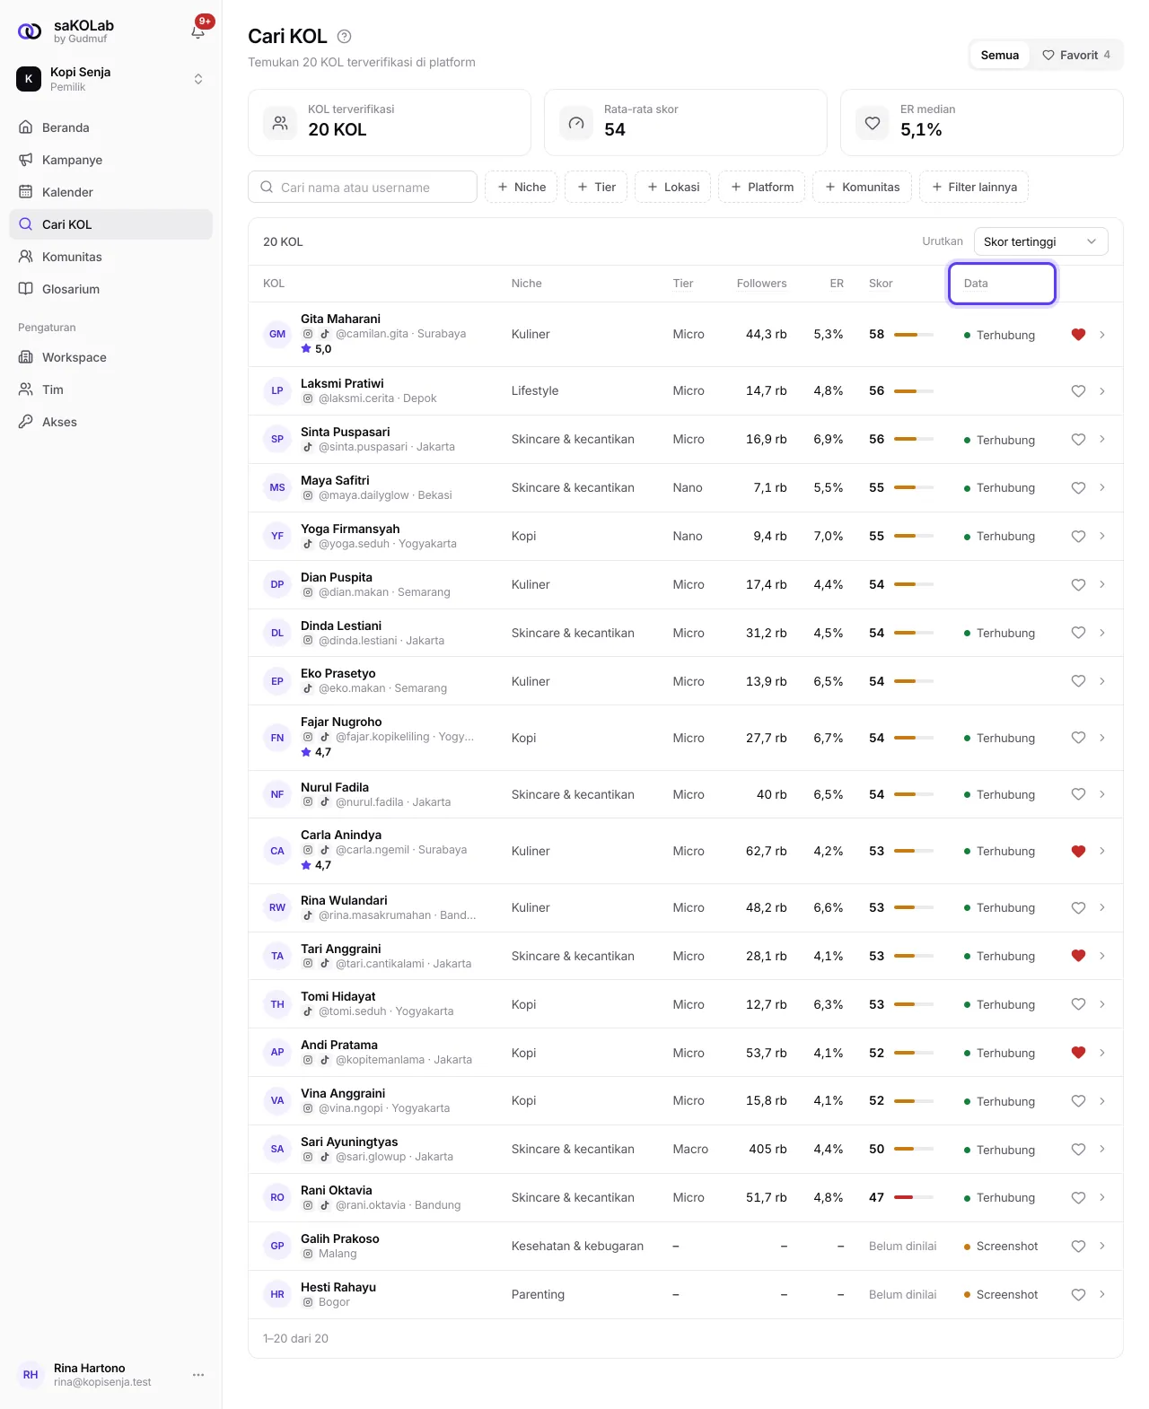Viewport: 1149px width, 1409px height.
Task: Click Filter lainnya button
Action: [974, 187]
